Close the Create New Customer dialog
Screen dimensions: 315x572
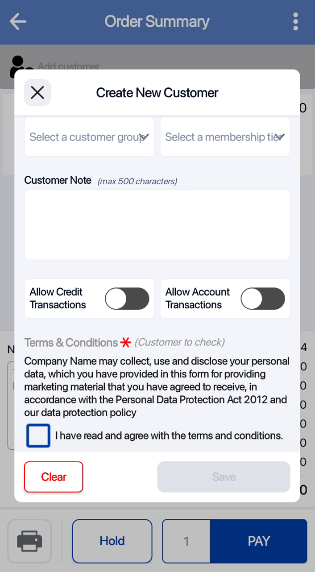(37, 92)
